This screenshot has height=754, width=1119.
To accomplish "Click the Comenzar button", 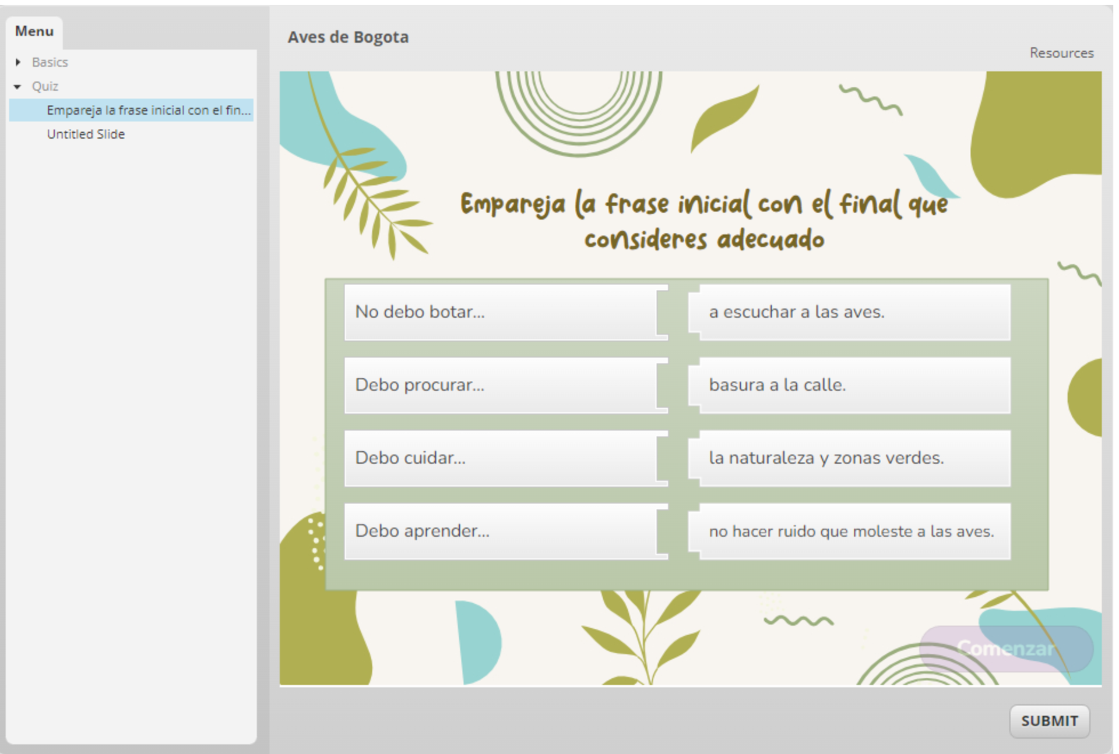I will pyautogui.click(x=1005, y=648).
